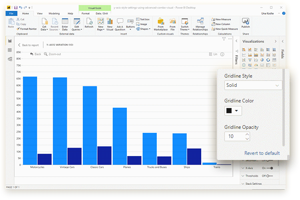Click the Classic Cars axis label

pyautogui.click(x=97, y=167)
